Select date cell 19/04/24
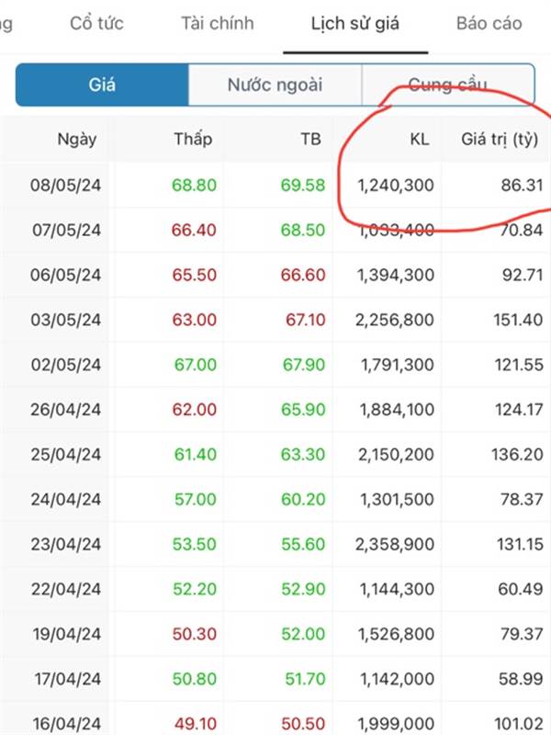 tap(66, 634)
